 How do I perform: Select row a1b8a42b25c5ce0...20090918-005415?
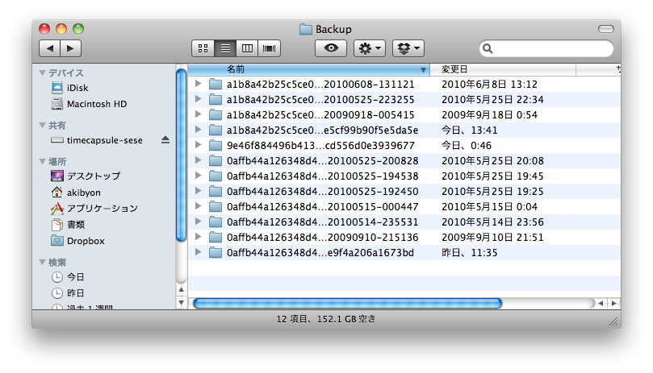pyautogui.click(x=404, y=114)
